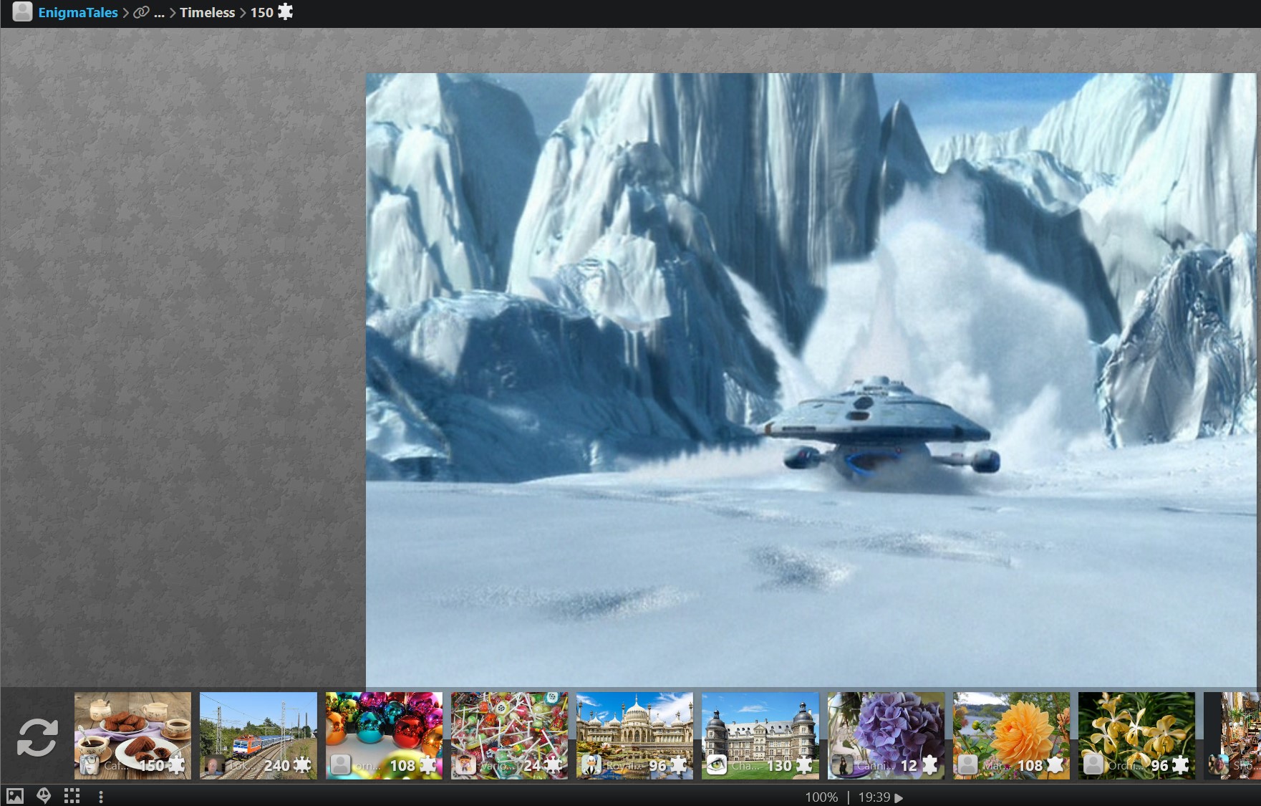Open the orange dahlia 108-piece puzzle
1261x806 pixels.
[x=1011, y=735]
